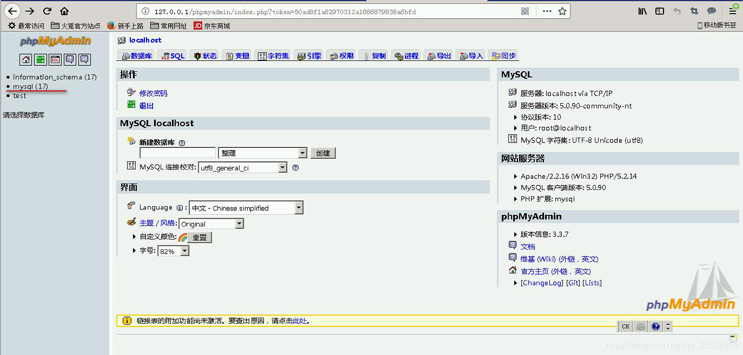The height and width of the screenshot is (355, 743).
Task: Open the page actions three-dot menu
Action: (547, 11)
